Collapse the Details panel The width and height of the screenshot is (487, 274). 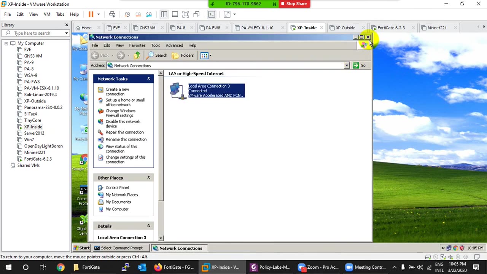[149, 226]
